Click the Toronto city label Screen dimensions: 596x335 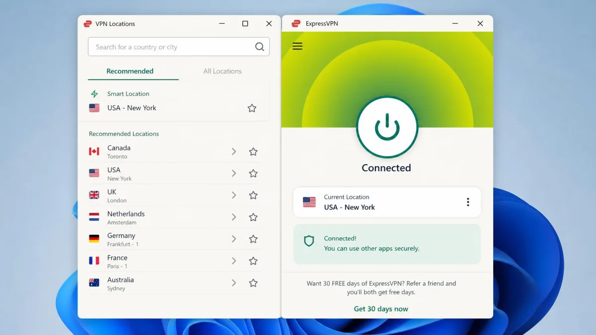coord(117,157)
